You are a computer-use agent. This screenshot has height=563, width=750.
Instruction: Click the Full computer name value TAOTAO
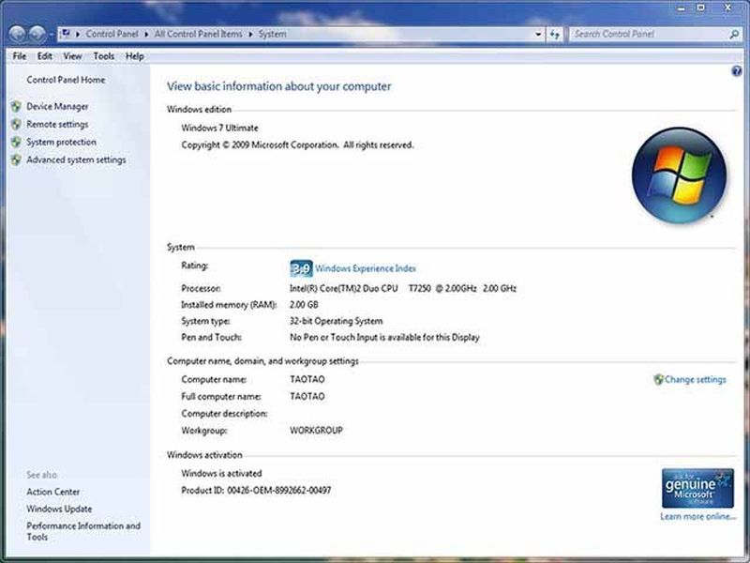307,397
